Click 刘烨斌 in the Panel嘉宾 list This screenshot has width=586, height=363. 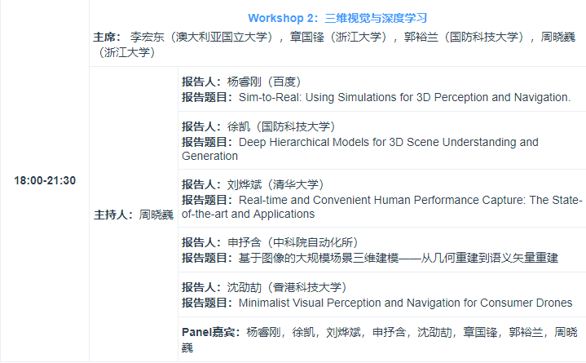pos(343,333)
